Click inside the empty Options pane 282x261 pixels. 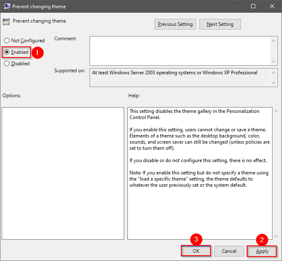[62, 173]
